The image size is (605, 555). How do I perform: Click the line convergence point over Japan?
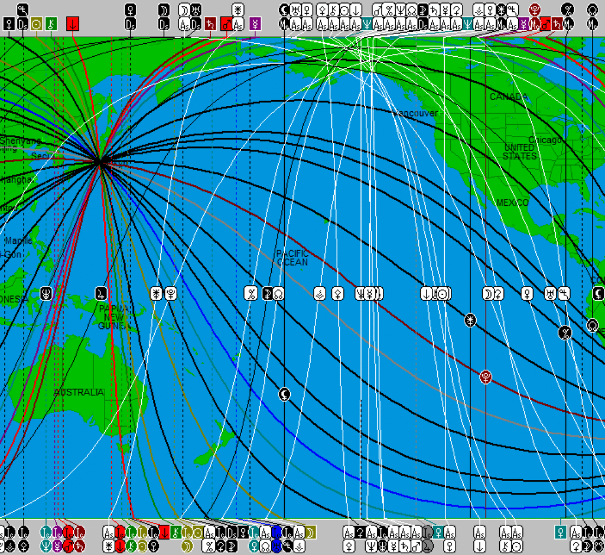pyautogui.click(x=102, y=162)
